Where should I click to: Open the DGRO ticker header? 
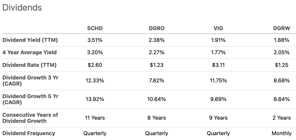coord(156,28)
